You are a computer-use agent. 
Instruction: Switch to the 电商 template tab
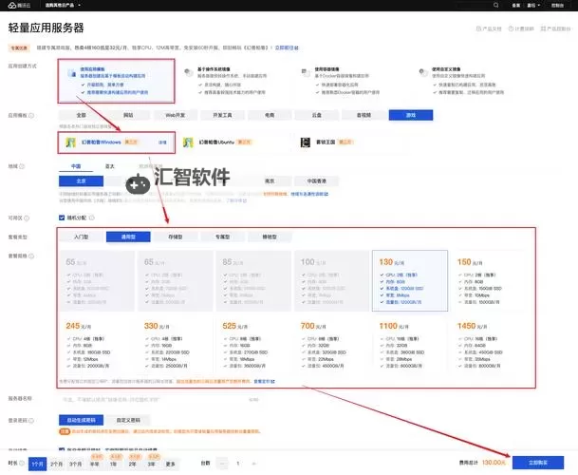pyautogui.click(x=270, y=115)
